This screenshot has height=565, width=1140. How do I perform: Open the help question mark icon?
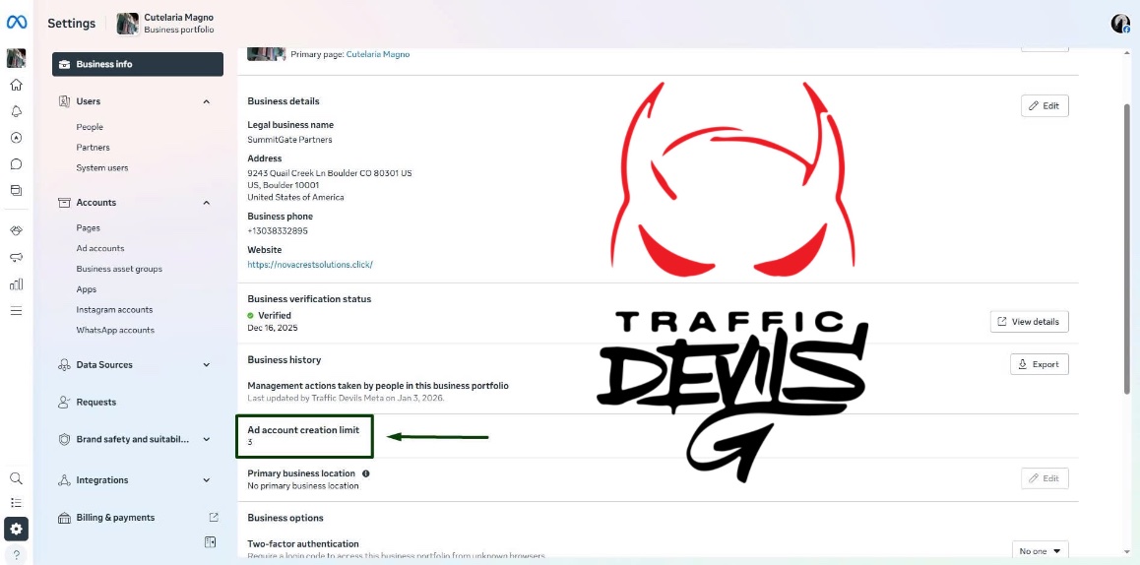(16, 554)
